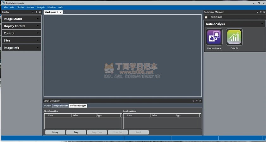Screen dimensions: 266x142
Task: Switch to the Image Browser tab
Action: pos(60,106)
